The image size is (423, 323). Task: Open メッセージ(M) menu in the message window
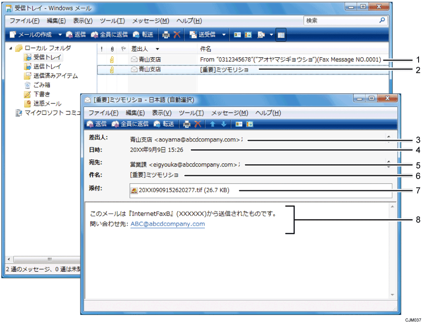[229, 113]
